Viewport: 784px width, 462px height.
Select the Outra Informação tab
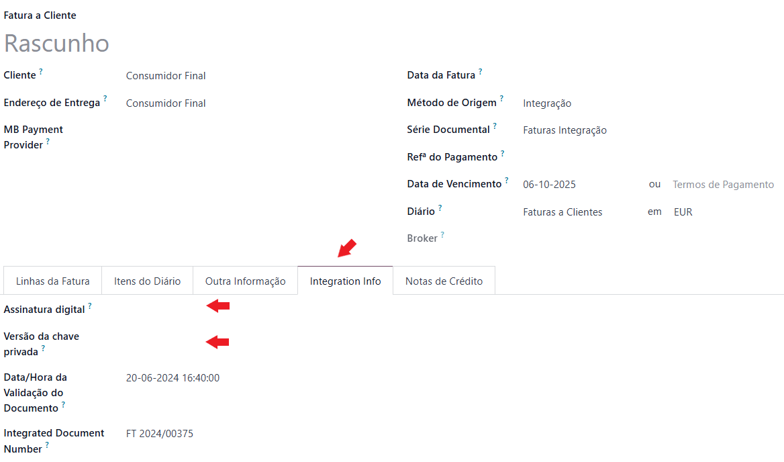click(246, 281)
